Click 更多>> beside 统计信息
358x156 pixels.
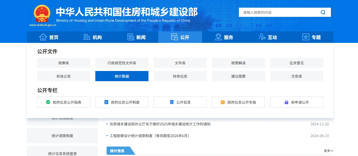(x=329, y=151)
